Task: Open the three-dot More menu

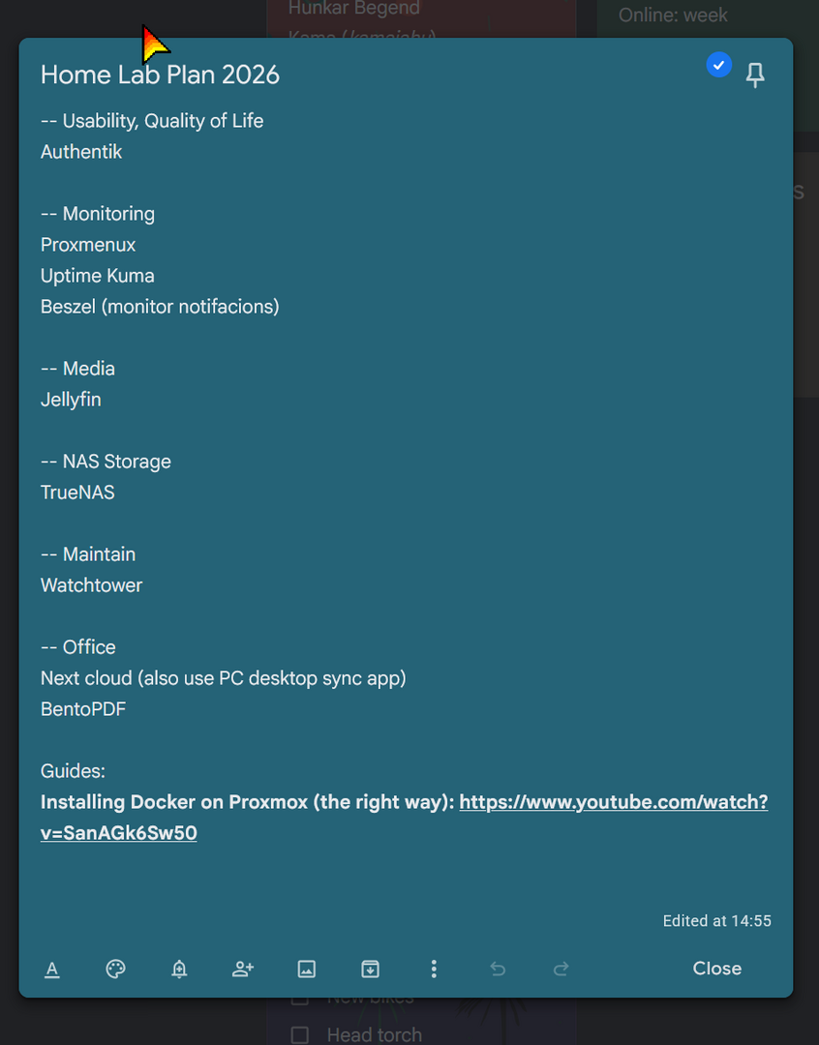Action: (x=434, y=969)
